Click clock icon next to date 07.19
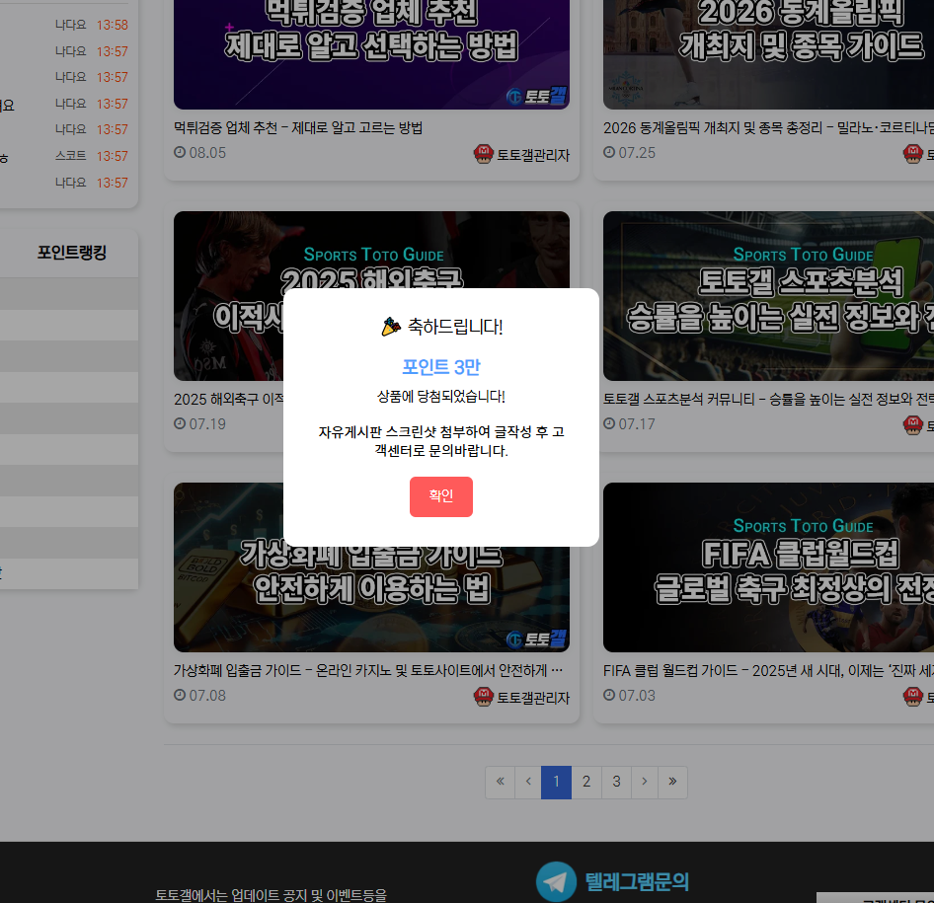The height and width of the screenshot is (903, 934). click(180, 423)
